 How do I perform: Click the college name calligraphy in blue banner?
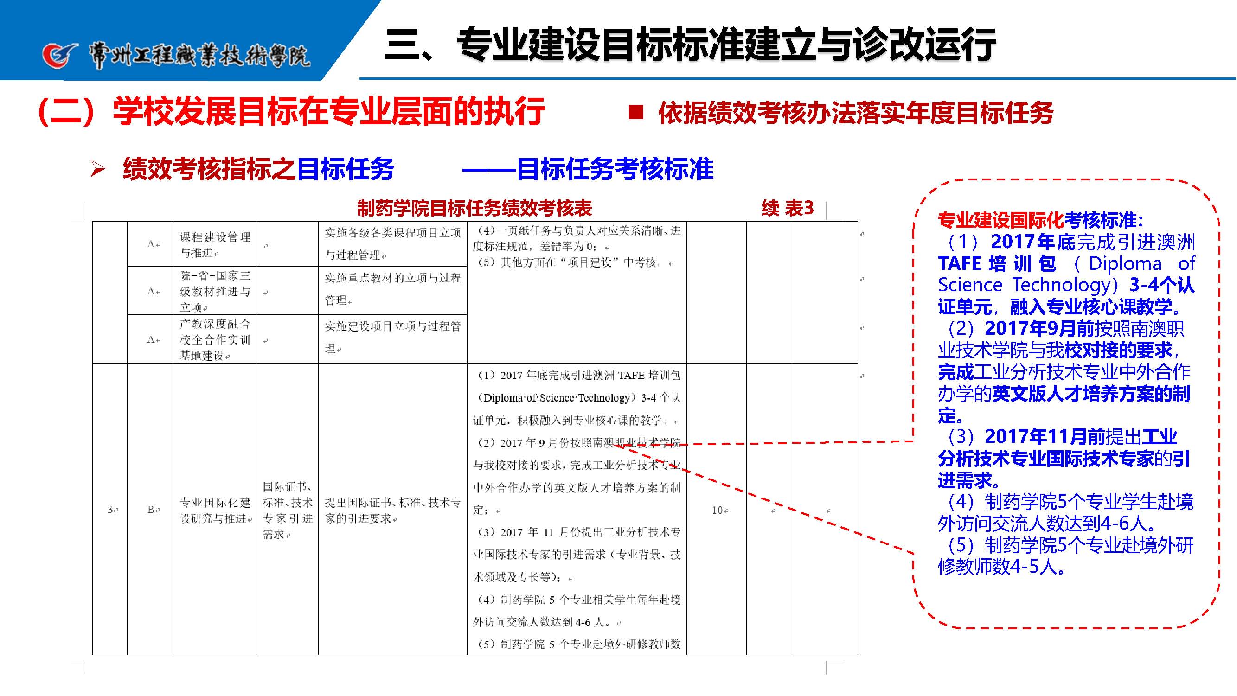[x=199, y=57]
